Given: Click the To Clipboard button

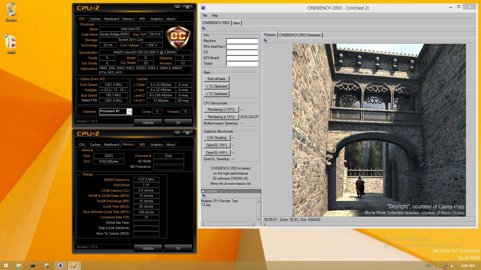Looking at the screenshot, I should [216, 86].
